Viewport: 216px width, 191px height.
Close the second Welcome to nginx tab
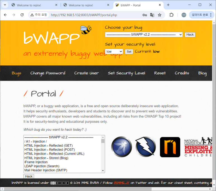(108, 5)
